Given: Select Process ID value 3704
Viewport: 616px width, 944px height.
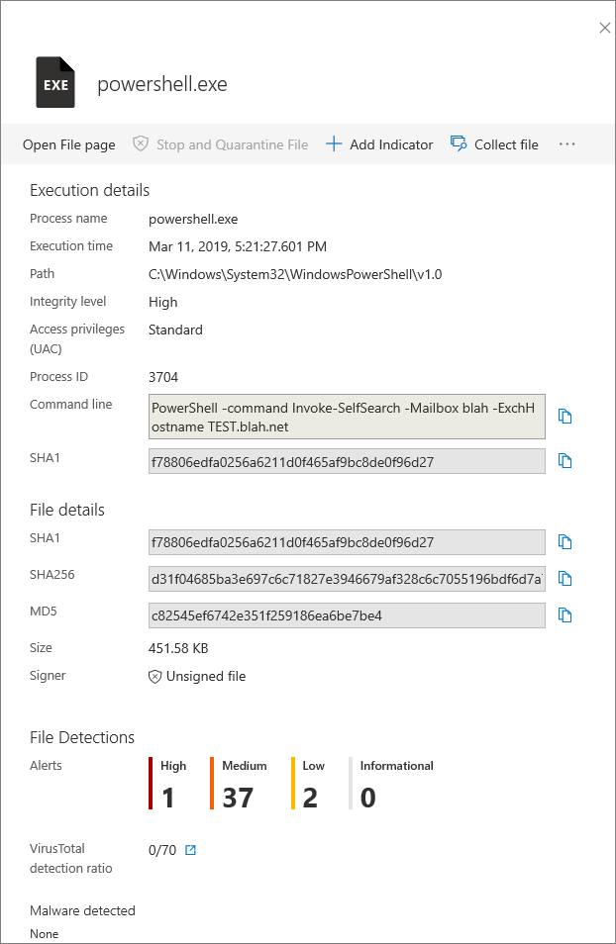Looking at the screenshot, I should (x=163, y=377).
